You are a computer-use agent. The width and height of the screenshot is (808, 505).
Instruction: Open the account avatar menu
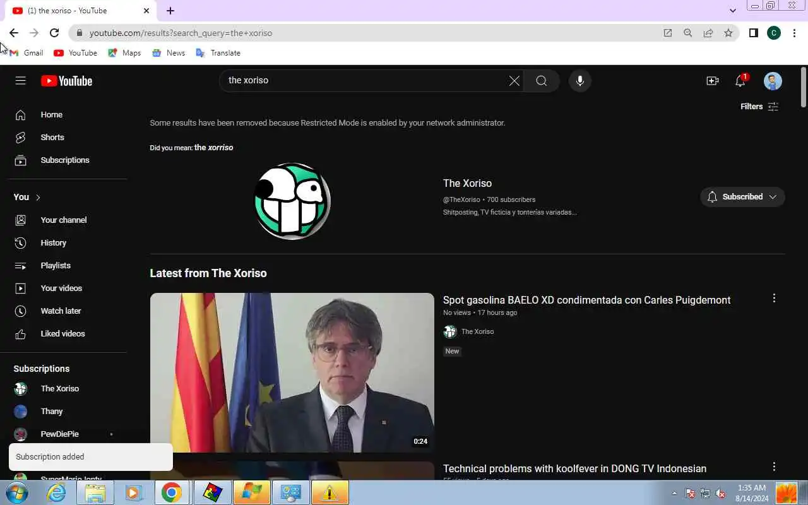(773, 81)
